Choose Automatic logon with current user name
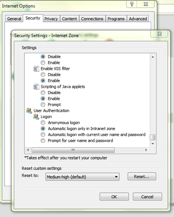This screenshot has width=174, height=217. click(x=43, y=135)
